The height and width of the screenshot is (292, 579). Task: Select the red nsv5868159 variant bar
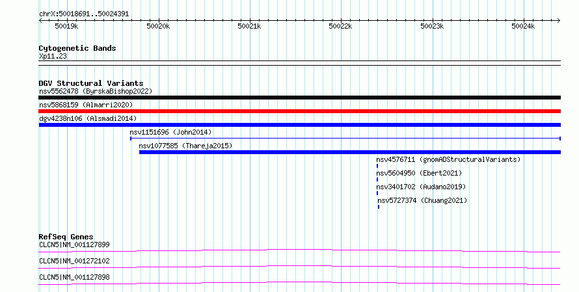(x=299, y=111)
